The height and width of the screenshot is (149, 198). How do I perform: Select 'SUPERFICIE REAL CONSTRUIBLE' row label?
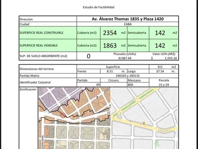pyautogui.click(x=41, y=33)
